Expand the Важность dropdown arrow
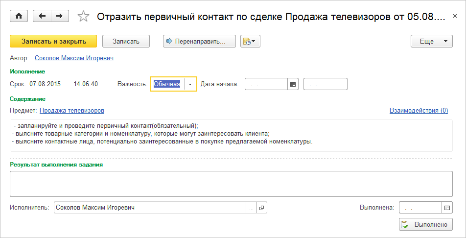The width and height of the screenshot is (466, 238). coord(190,84)
